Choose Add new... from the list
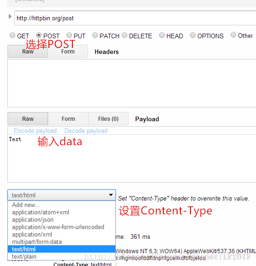This screenshot has height=266, width=256. coord(62,205)
